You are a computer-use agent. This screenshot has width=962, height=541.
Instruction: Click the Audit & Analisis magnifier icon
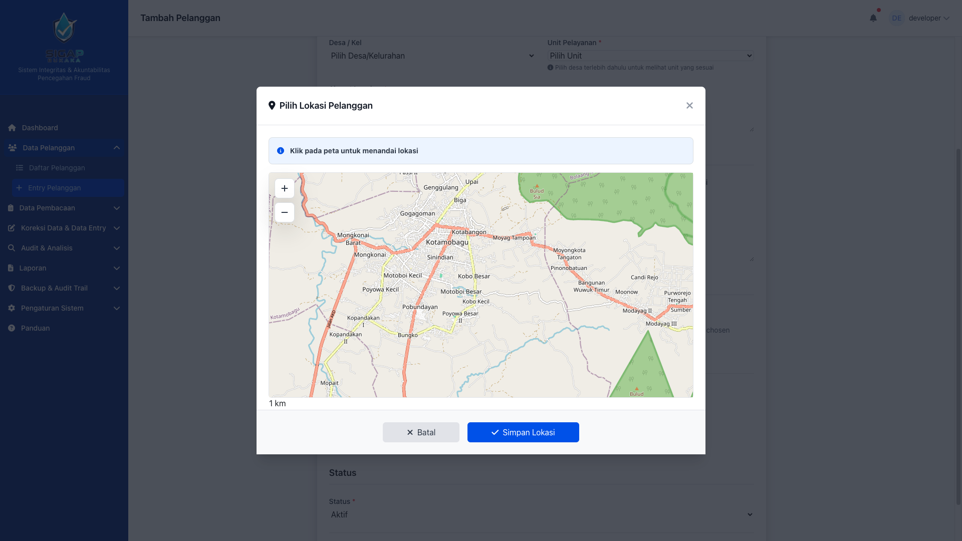tap(12, 248)
